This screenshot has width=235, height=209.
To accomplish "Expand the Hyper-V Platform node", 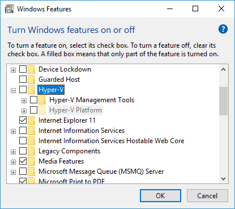I will 24,111.
